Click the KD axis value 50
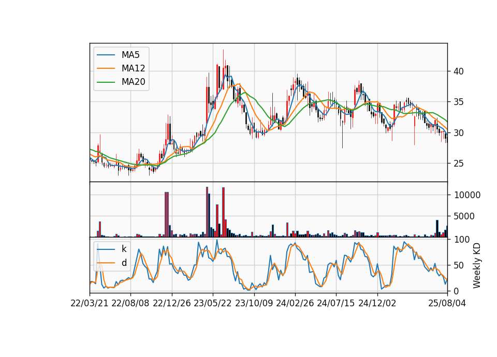The height and width of the screenshot is (357, 497). [459, 265]
